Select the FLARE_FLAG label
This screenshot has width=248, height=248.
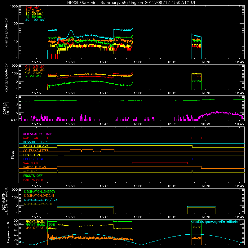click(x=32, y=155)
